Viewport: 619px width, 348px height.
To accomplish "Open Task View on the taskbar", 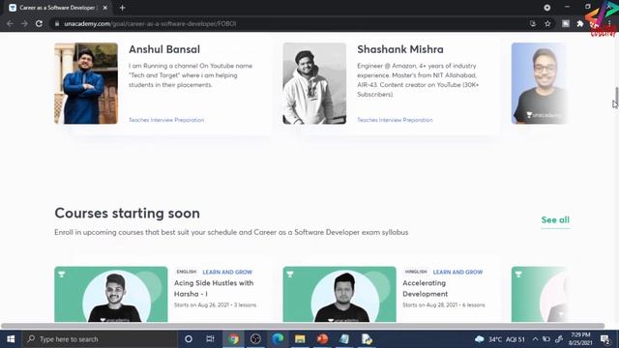I will 210,339.
